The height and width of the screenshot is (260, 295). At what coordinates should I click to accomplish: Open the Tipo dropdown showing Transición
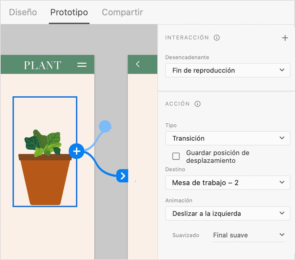pos(228,138)
